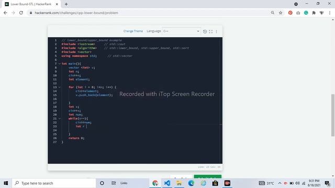Open the Language dropdown showing C++
Screen dimensions: 335x188
coord(181,31)
